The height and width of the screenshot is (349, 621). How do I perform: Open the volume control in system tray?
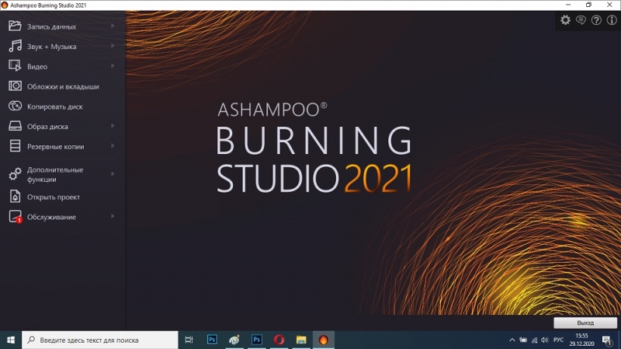tap(545, 340)
